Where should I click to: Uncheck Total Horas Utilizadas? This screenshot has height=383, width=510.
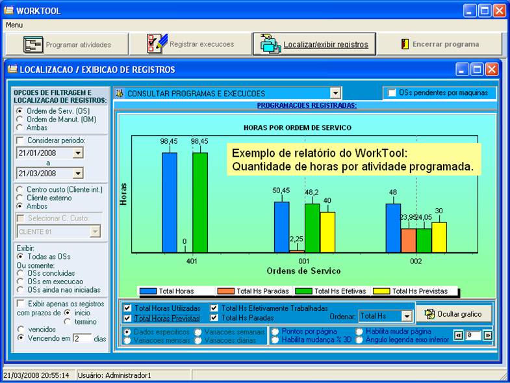(127, 308)
